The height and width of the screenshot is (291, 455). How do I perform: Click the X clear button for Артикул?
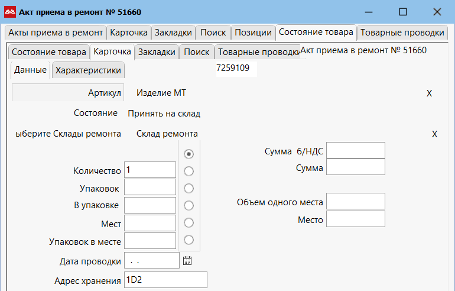click(x=430, y=93)
